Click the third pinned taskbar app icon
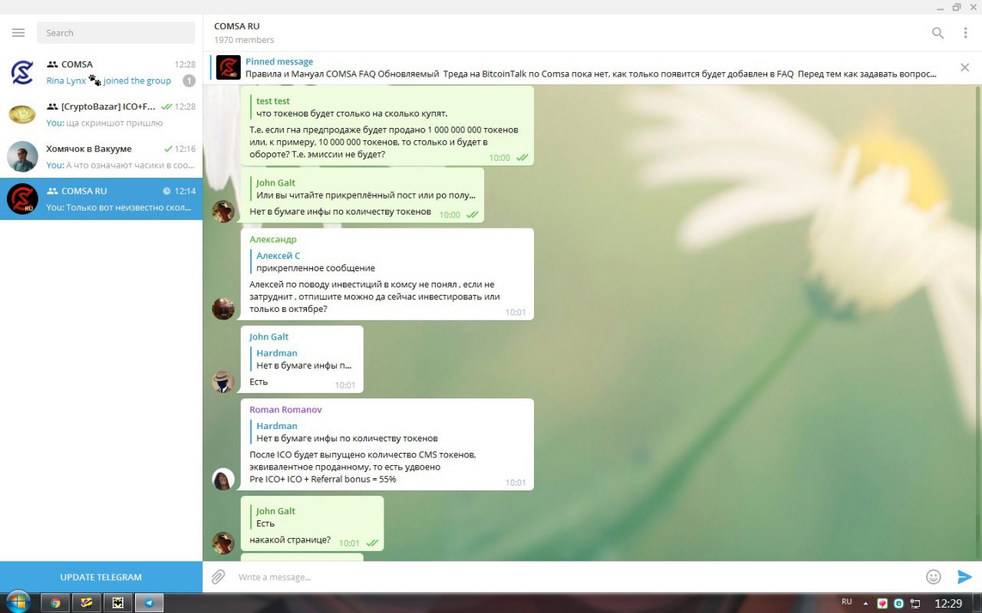 (x=118, y=603)
